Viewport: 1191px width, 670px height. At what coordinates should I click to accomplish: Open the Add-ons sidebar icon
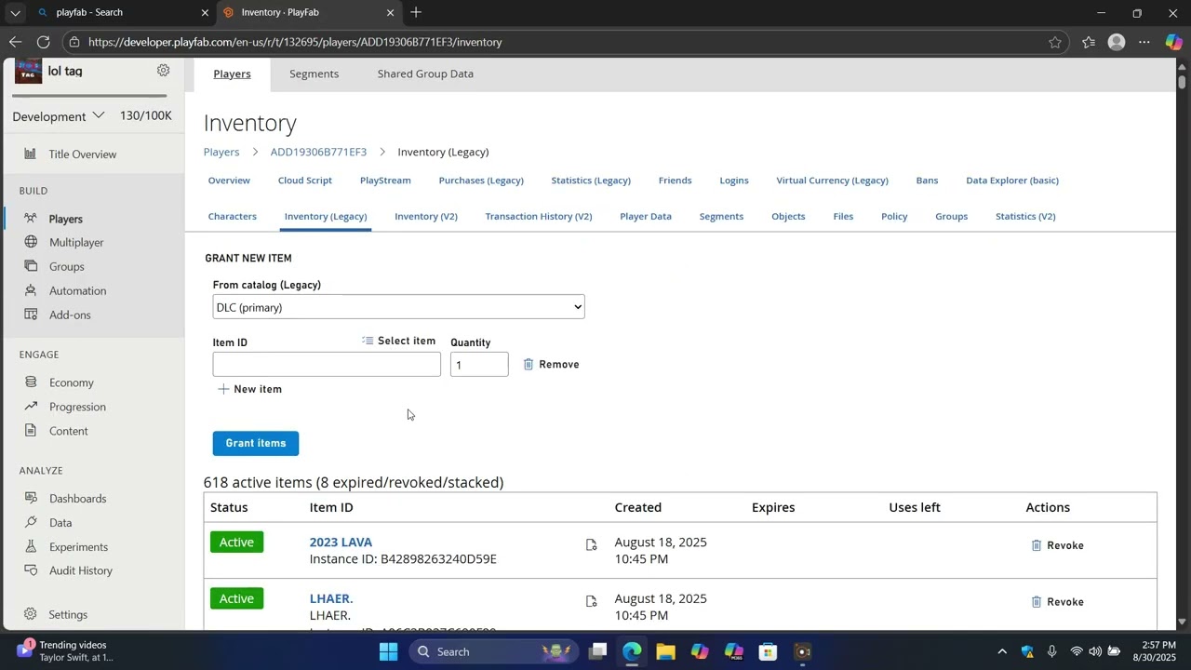click(x=31, y=315)
